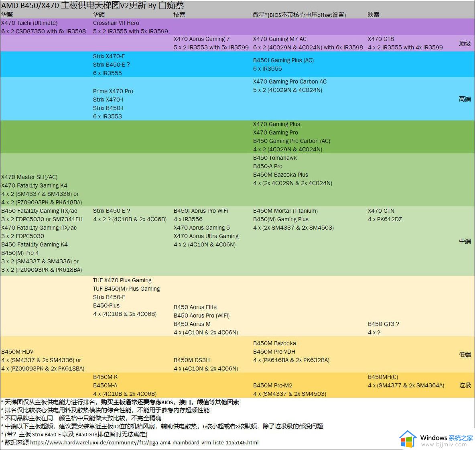Click '4 x 2 ? (4C10B & 2x 4C06B)'
Viewport: 475px width, 450px height.
coord(130,220)
